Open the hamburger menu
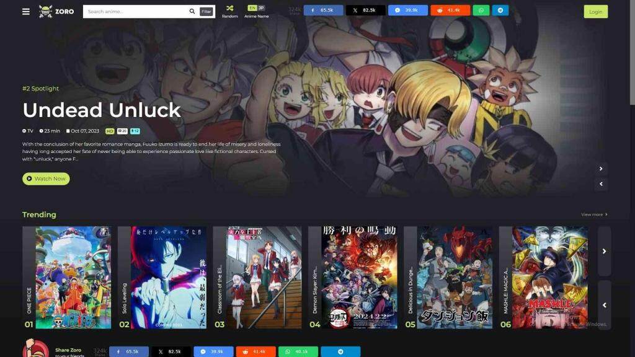The height and width of the screenshot is (357, 635). [26, 11]
